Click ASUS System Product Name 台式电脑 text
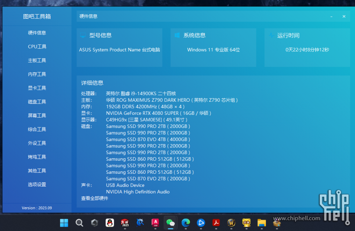Screen dimensions: 355x231 click(x=120, y=50)
